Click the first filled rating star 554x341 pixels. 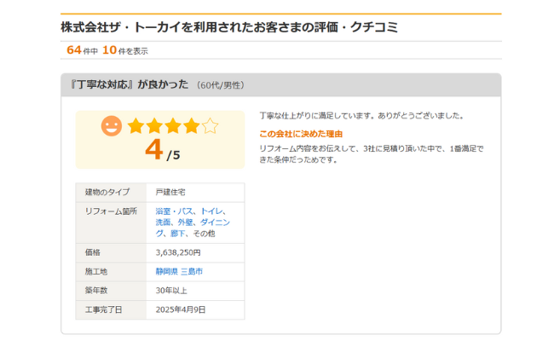click(136, 126)
